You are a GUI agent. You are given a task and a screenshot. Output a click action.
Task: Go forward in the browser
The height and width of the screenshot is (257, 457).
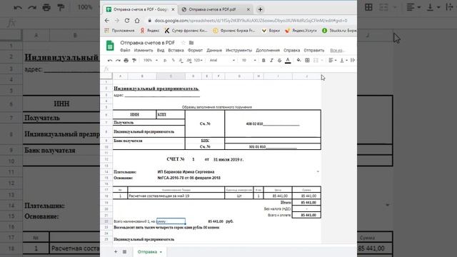click(117, 21)
